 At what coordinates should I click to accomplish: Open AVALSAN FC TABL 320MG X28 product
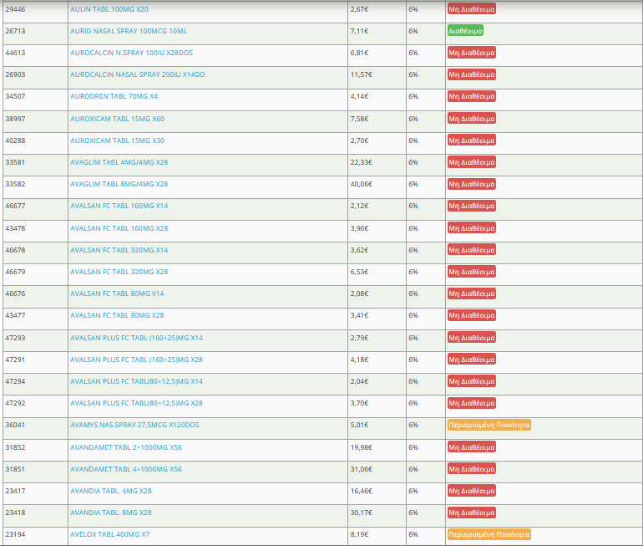pyautogui.click(x=119, y=272)
